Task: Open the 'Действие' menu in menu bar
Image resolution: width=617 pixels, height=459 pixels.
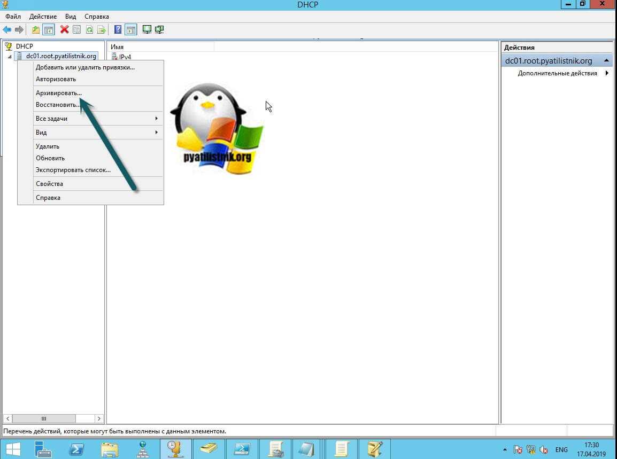Action: [x=43, y=17]
